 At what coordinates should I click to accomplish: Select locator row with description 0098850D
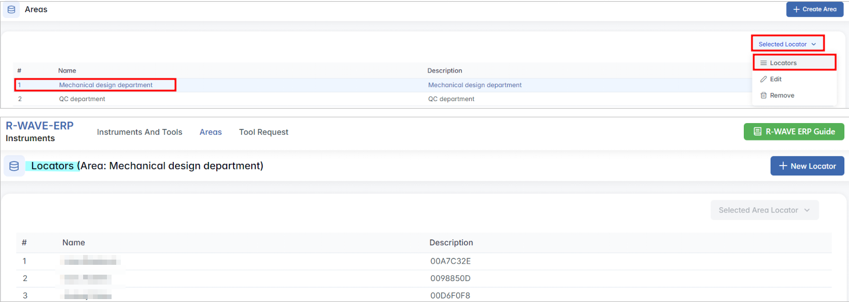tap(450, 279)
